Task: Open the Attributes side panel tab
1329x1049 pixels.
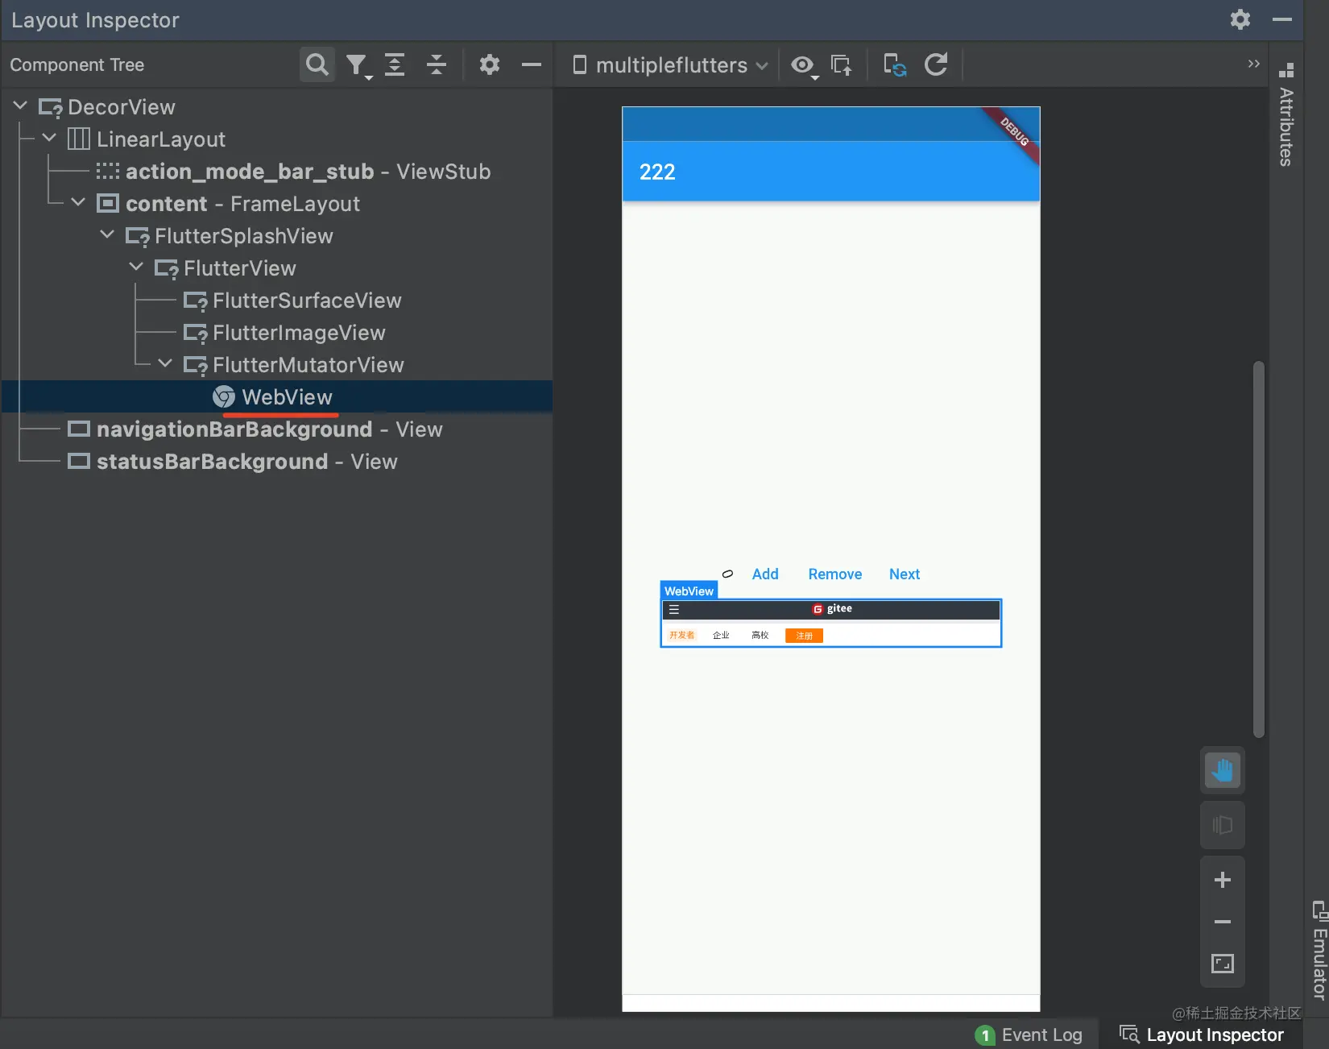Action: tap(1286, 115)
